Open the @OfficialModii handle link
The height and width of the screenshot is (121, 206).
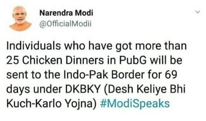point(65,24)
